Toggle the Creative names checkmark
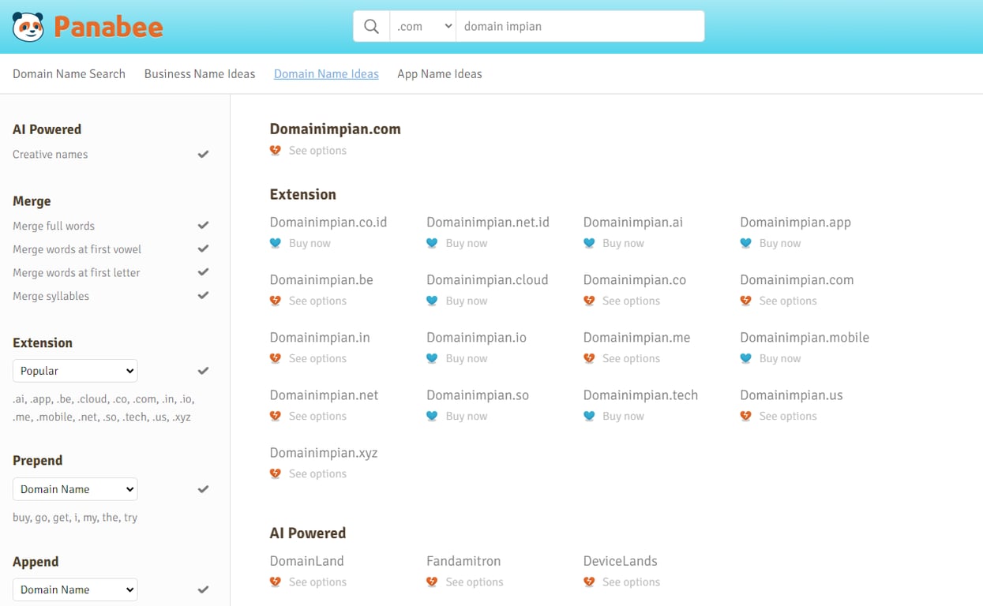This screenshot has width=983, height=606. [x=203, y=155]
